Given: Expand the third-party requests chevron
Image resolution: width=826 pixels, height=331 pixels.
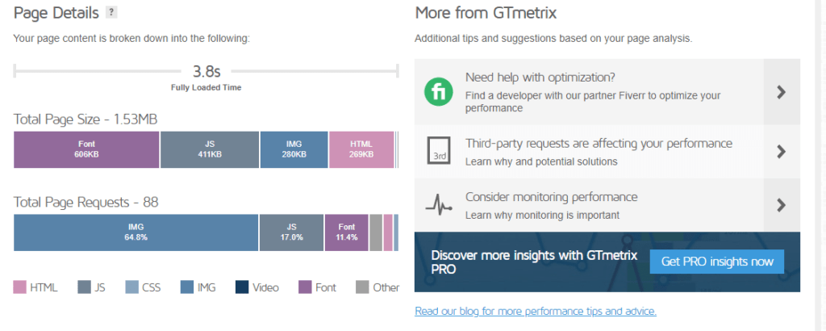Looking at the screenshot, I should (x=781, y=151).
